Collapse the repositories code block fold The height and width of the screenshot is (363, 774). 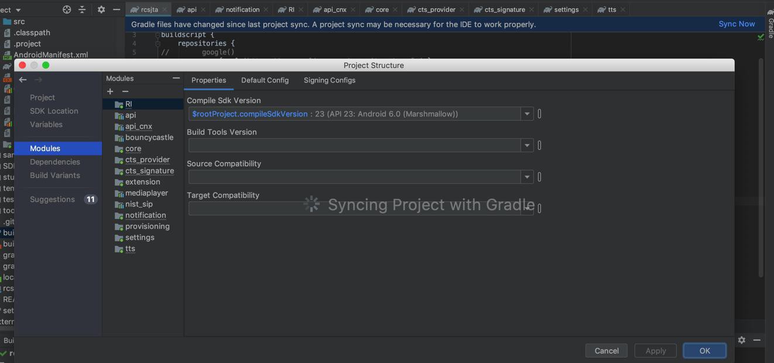tap(157, 43)
